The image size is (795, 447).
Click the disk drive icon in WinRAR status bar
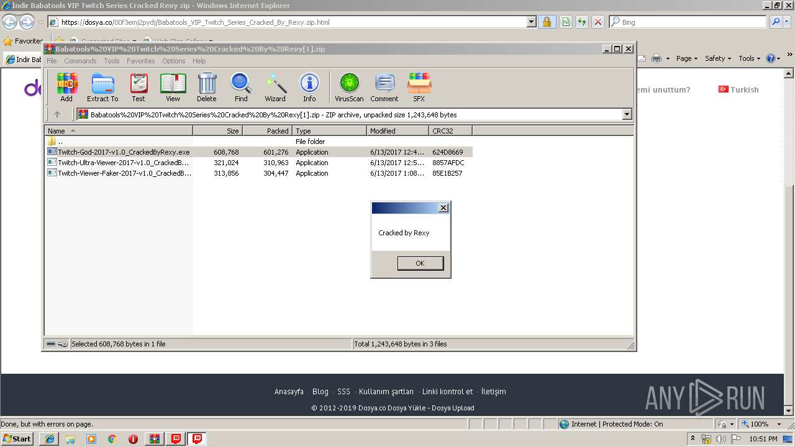coord(51,344)
